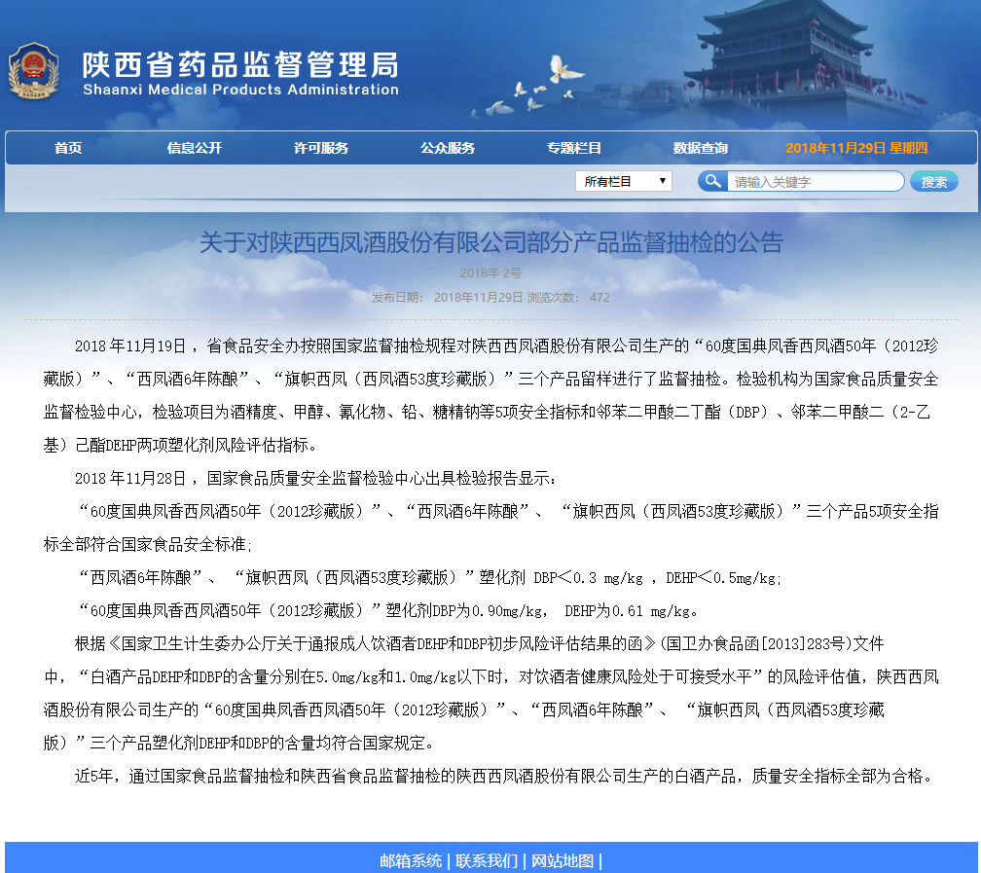Screen dimensions: 981x873
Task: Open the 许可服务 menu item
Action: [x=321, y=148]
